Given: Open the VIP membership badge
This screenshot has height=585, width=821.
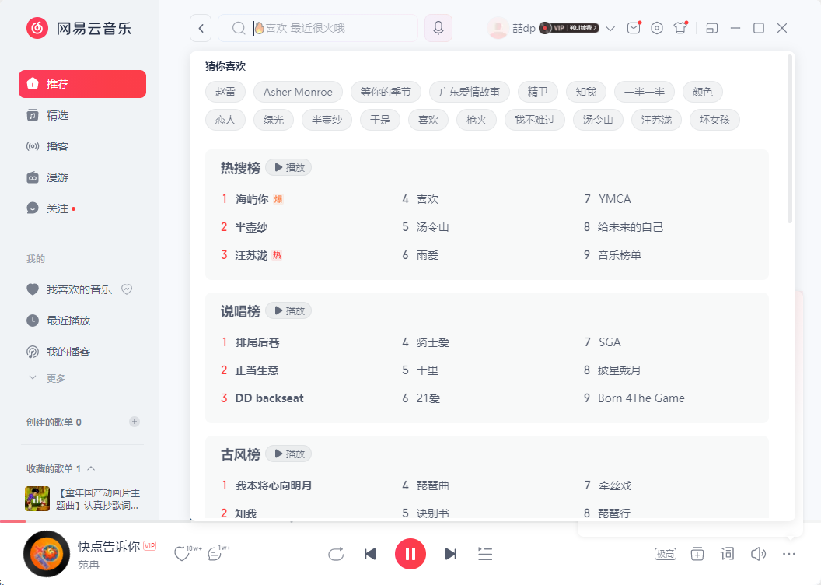Looking at the screenshot, I should [x=568, y=28].
